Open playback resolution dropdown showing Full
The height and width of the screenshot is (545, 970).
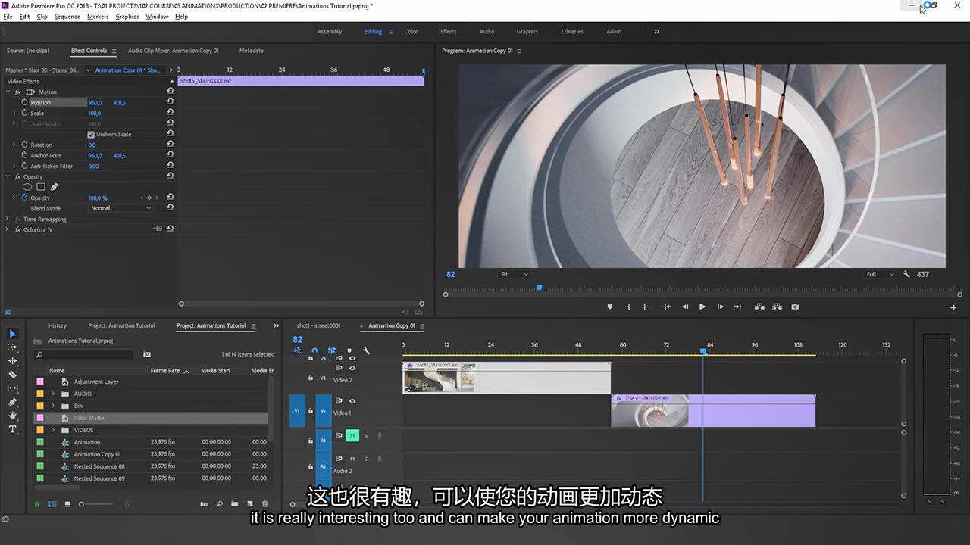[880, 274]
